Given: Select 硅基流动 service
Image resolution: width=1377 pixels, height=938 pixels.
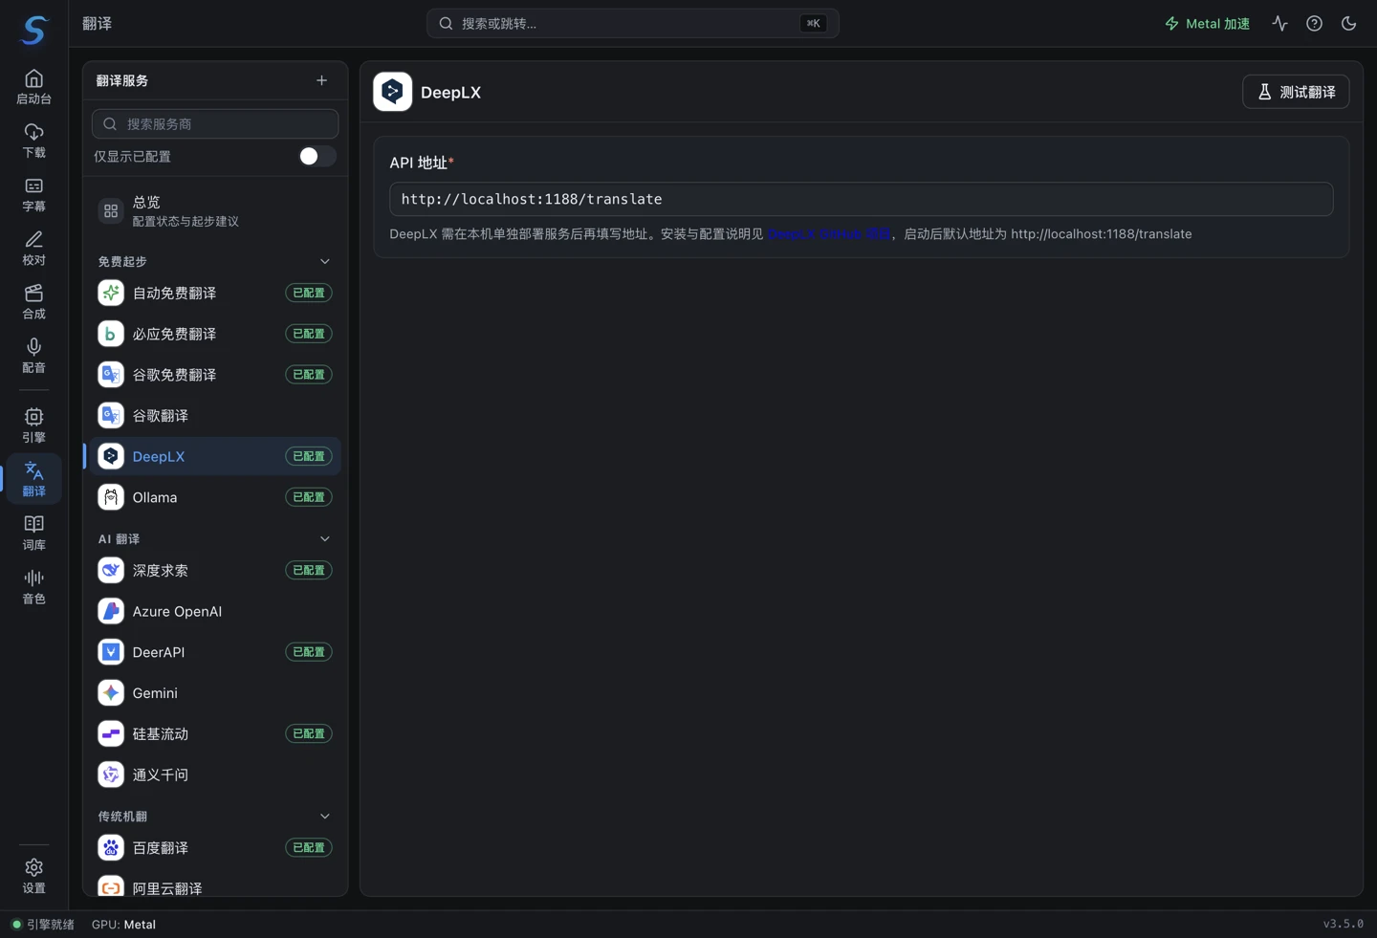Looking at the screenshot, I should (x=215, y=734).
